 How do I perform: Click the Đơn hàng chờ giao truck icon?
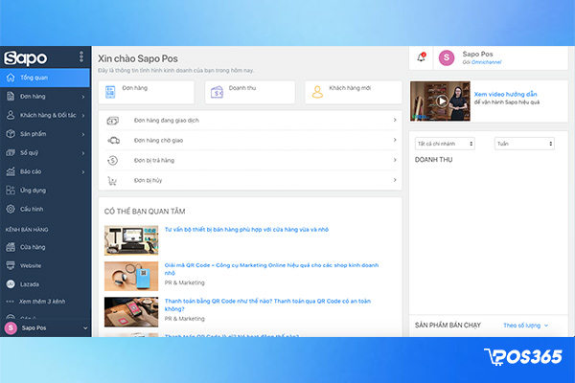pos(113,140)
